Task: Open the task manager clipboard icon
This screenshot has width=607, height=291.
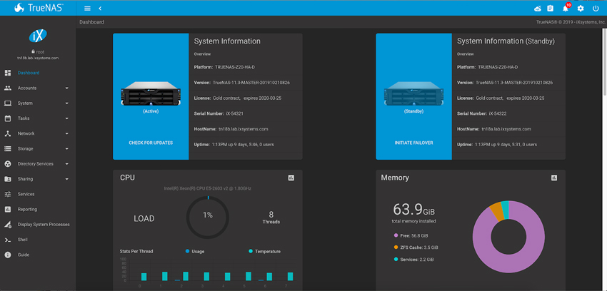Action: pos(551,9)
